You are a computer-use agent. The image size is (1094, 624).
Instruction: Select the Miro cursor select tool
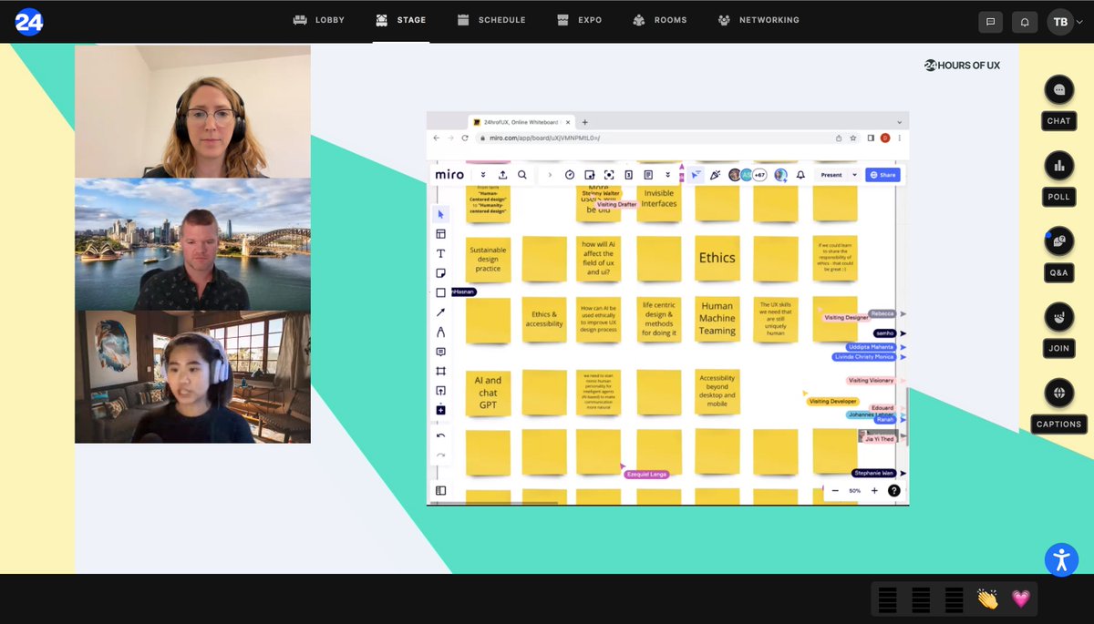[x=440, y=214]
